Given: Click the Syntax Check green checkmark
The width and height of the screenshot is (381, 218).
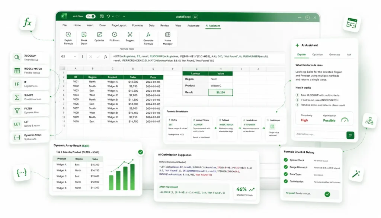Looking at the screenshot, I should [x=286, y=160].
